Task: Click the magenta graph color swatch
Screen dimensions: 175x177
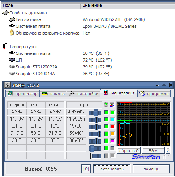Action: point(112,141)
